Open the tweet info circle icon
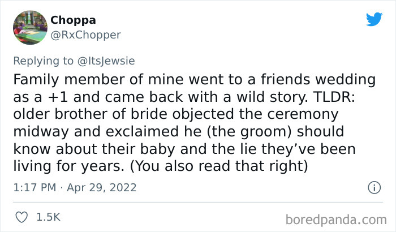396x232 pixels. pyautogui.click(x=374, y=187)
